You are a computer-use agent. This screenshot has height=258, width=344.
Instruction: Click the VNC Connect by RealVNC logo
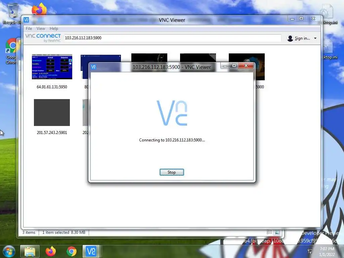coord(43,38)
